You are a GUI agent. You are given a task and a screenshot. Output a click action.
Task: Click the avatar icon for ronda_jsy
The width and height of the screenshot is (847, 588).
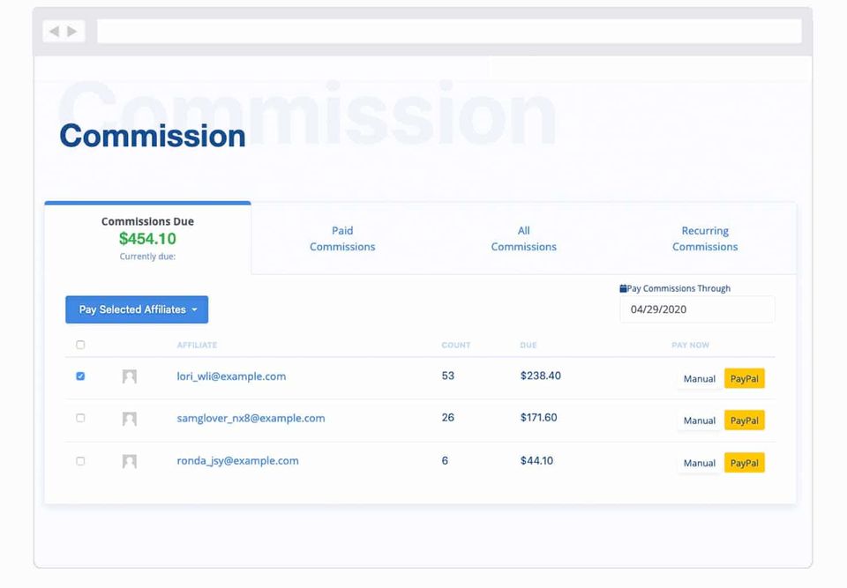130,461
